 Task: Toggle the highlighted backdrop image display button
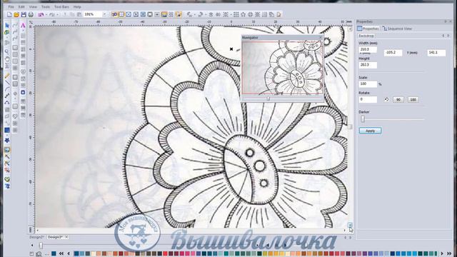tap(164, 14)
